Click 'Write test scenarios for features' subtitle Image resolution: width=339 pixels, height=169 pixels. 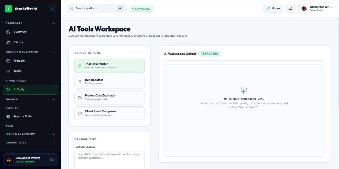click(x=101, y=68)
